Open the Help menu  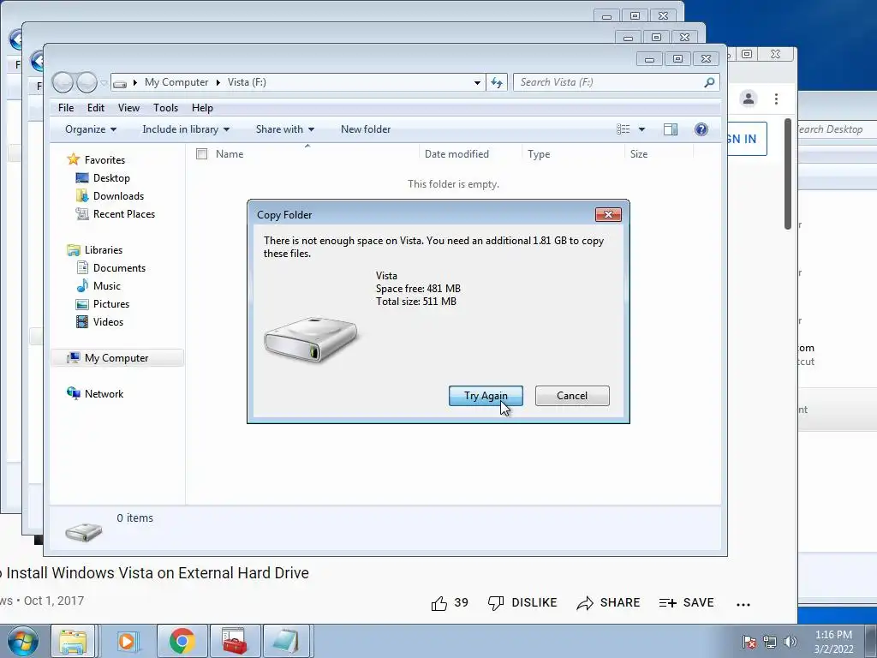coord(202,107)
